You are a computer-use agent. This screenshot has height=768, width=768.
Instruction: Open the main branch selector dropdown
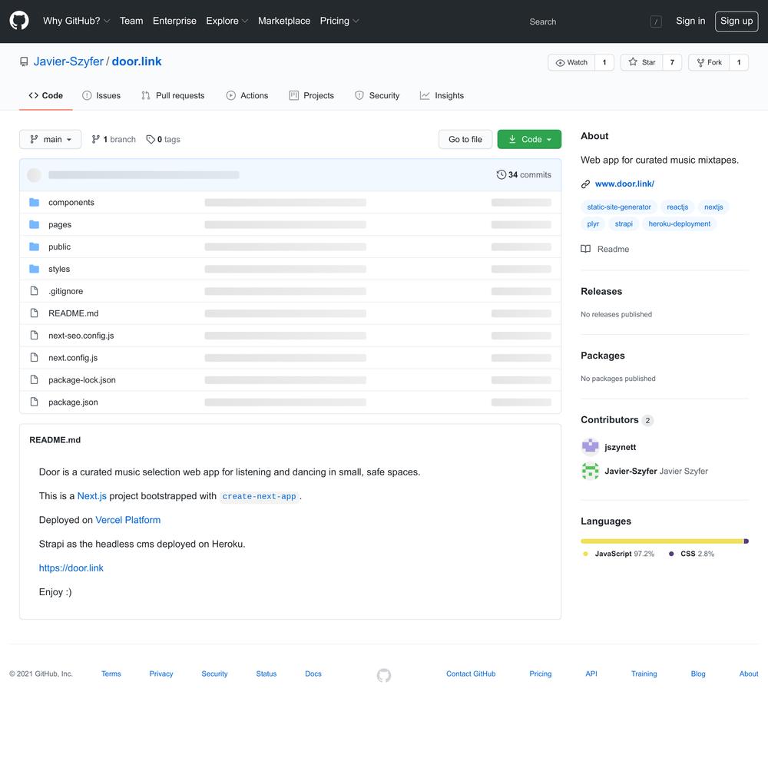[x=51, y=140]
